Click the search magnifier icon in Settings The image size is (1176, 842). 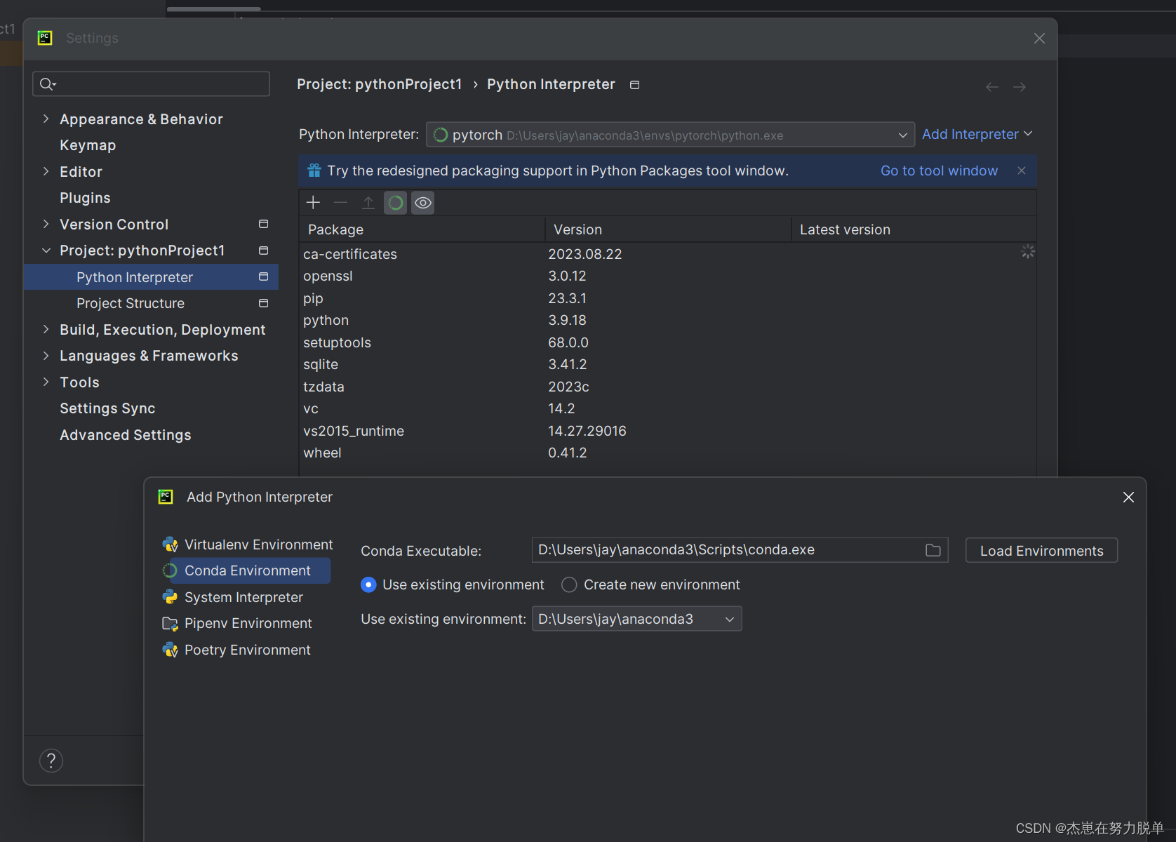coord(47,84)
